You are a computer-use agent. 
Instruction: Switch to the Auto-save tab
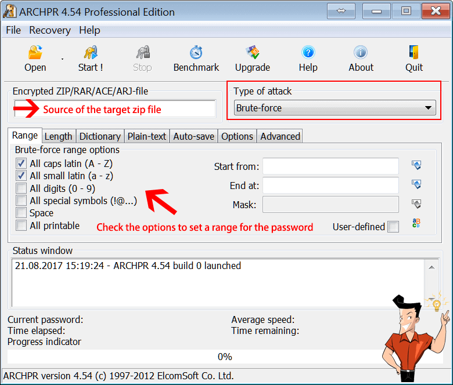[x=193, y=136]
